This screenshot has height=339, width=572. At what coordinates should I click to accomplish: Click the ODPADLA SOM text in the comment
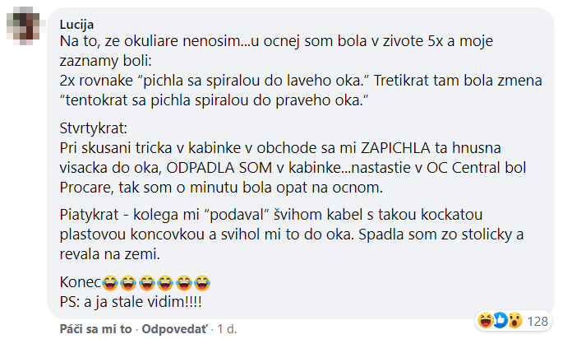(x=219, y=168)
